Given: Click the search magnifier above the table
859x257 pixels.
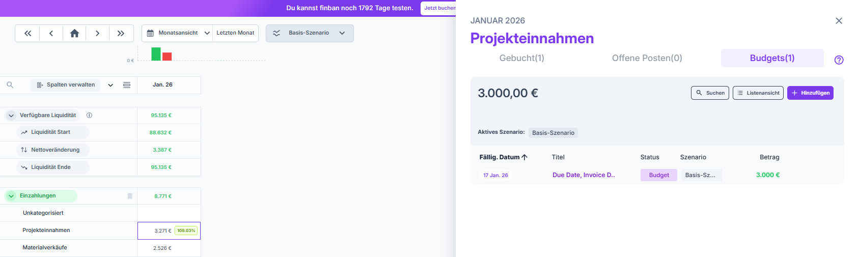Looking at the screenshot, I should 10,85.
